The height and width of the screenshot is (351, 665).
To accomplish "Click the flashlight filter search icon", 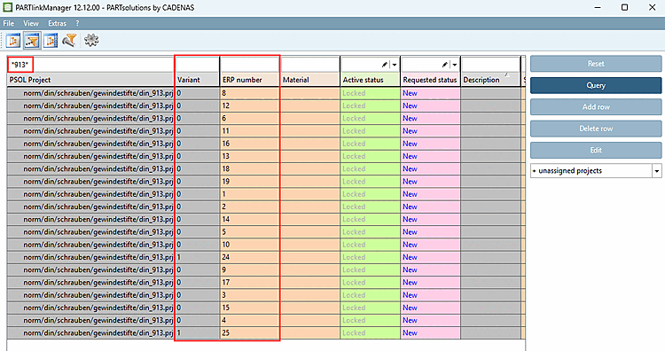I will tap(69, 41).
